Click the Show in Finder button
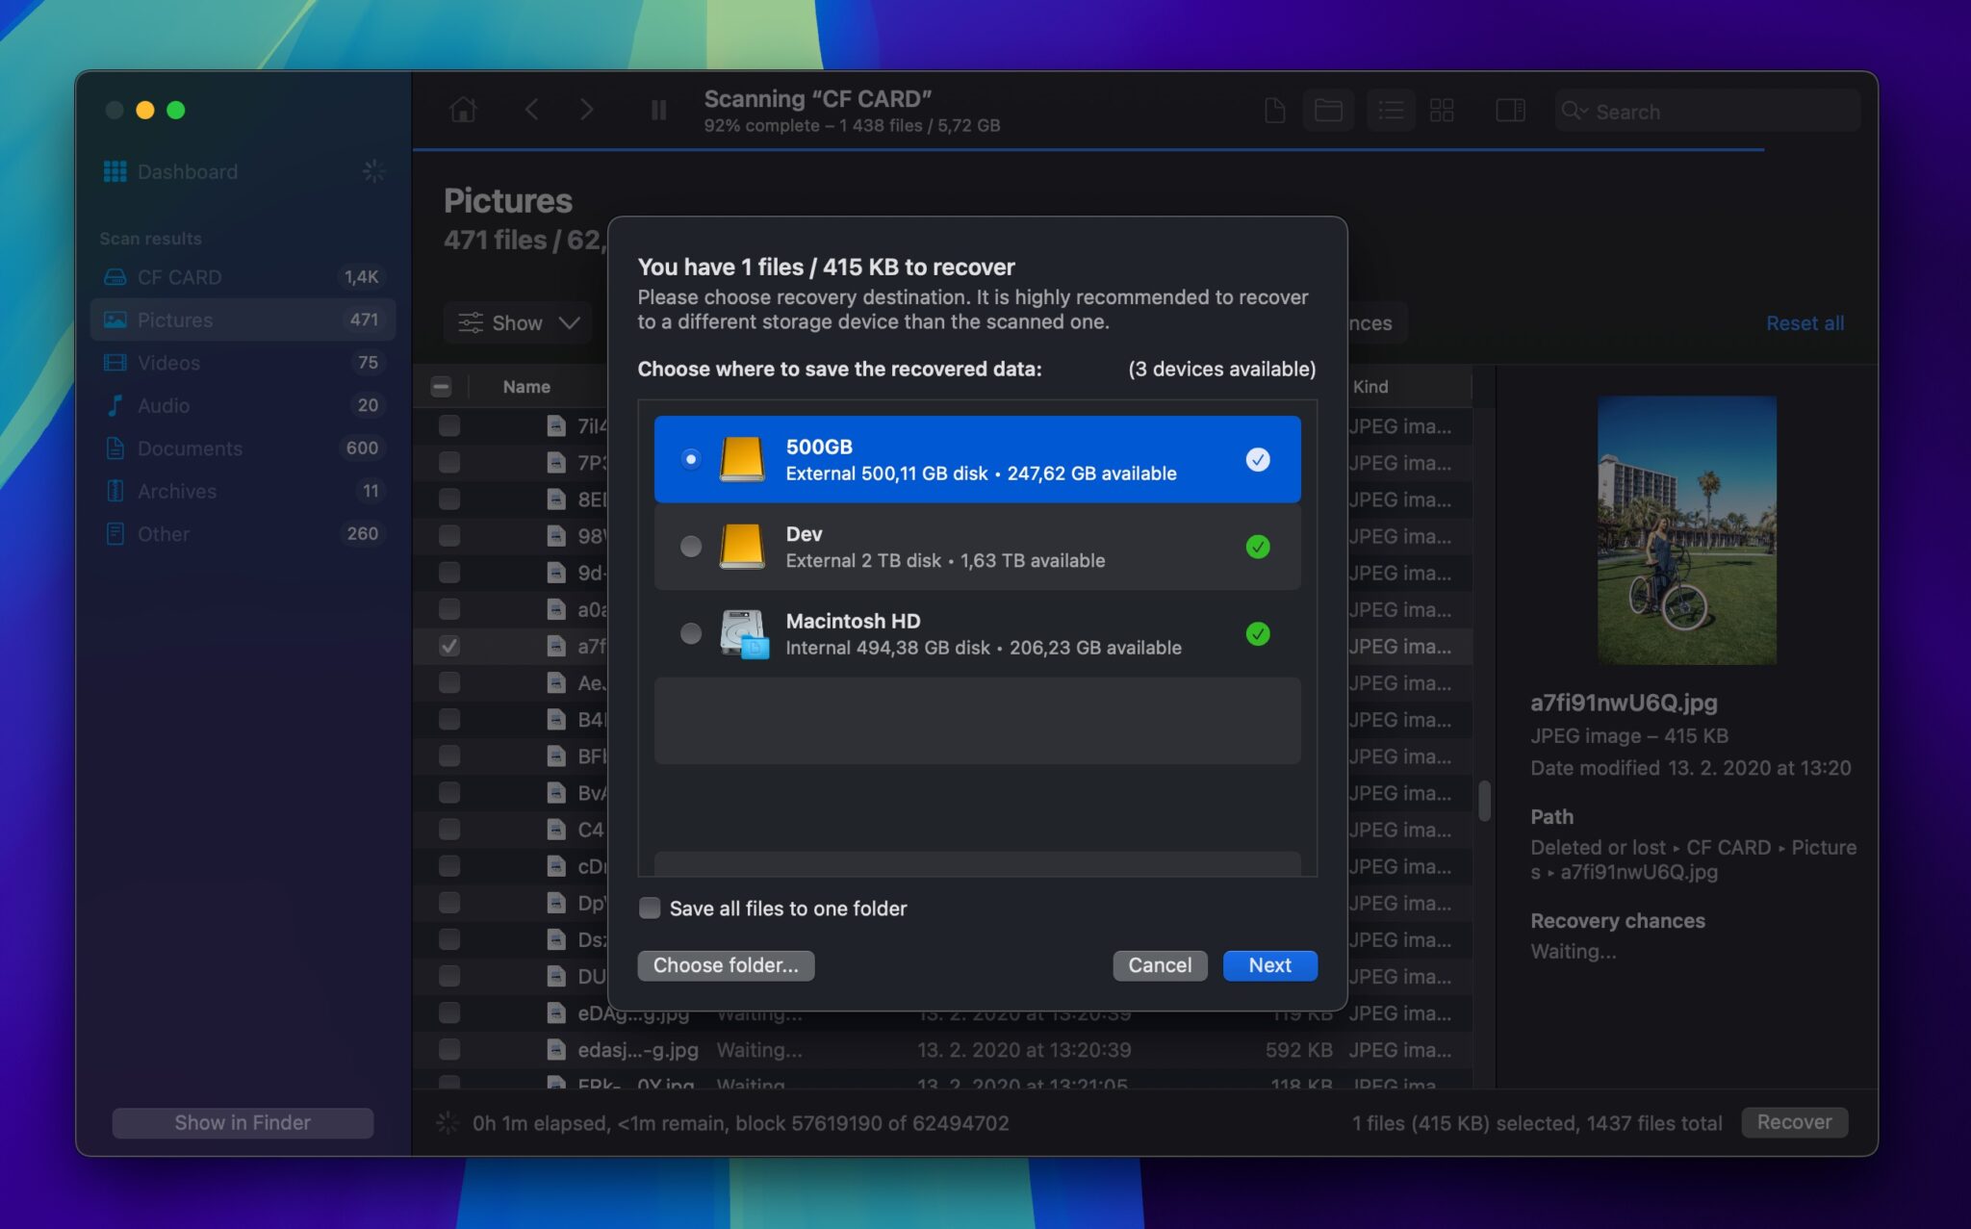 pos(243,1122)
